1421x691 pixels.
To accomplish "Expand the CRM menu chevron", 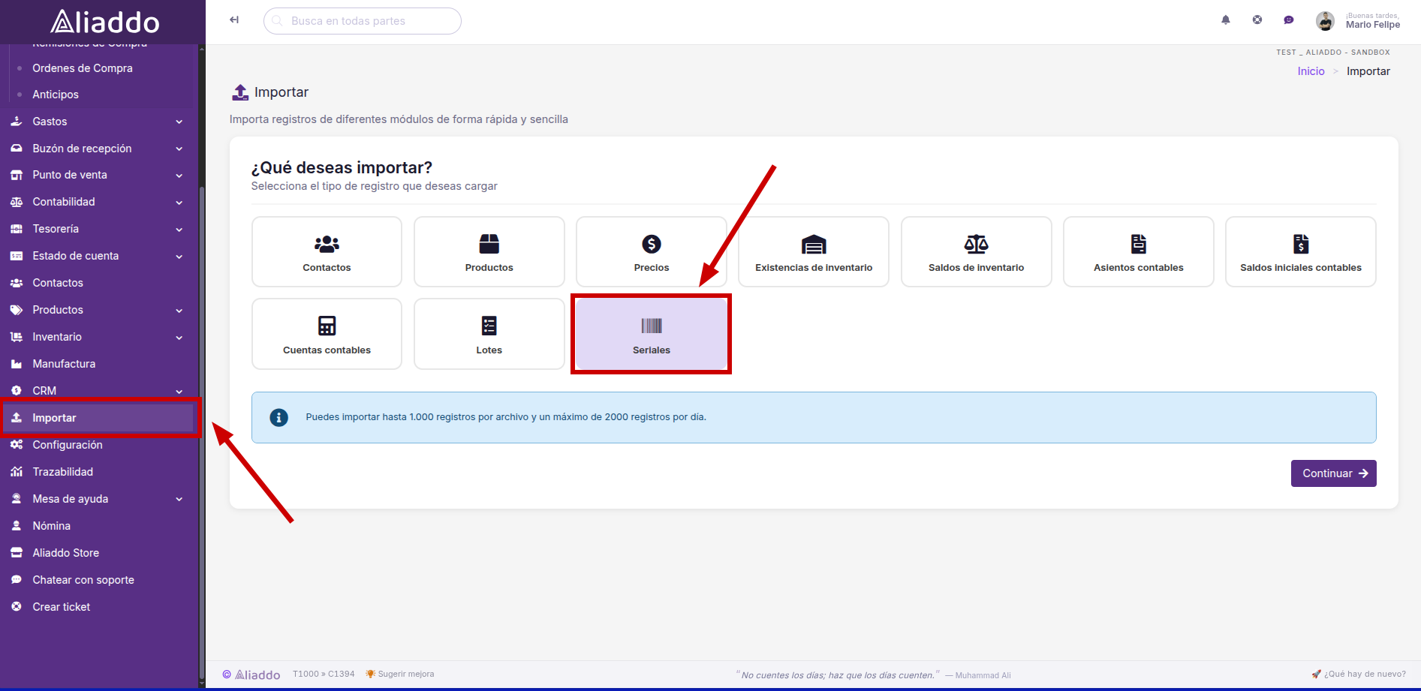I will (x=179, y=391).
